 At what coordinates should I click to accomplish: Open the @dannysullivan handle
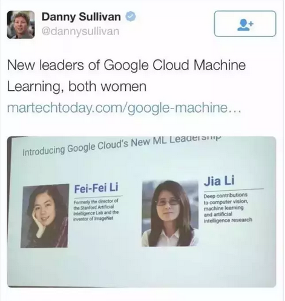[80, 31]
